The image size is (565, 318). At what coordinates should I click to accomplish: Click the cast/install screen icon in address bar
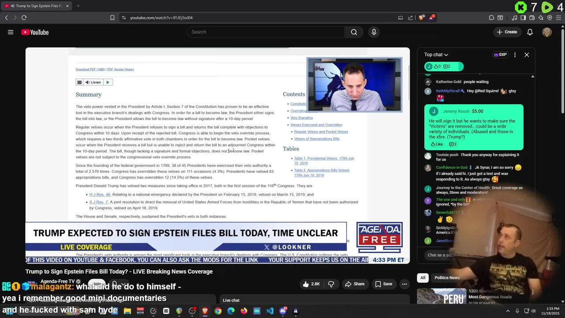click(400, 18)
